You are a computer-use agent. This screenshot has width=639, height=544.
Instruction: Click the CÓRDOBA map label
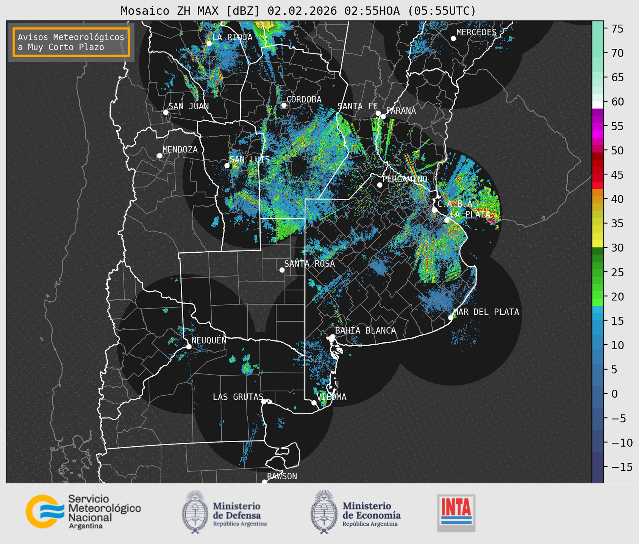point(304,99)
